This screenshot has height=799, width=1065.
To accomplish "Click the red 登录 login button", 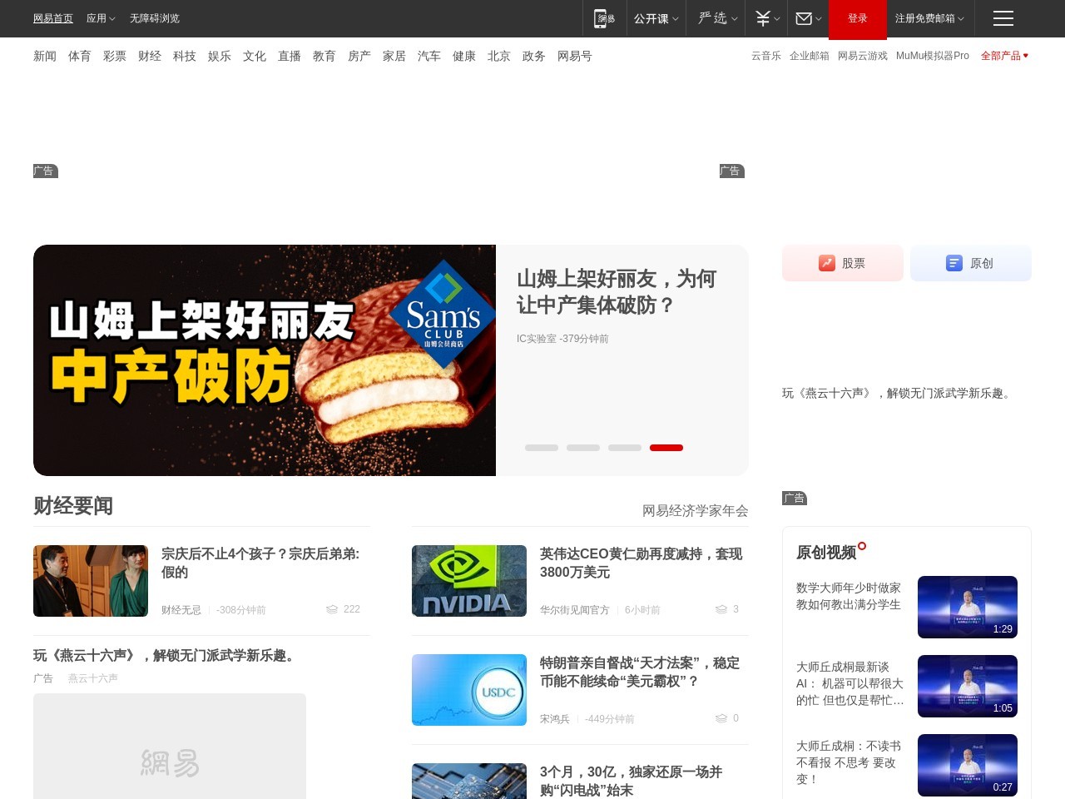I will (857, 18).
